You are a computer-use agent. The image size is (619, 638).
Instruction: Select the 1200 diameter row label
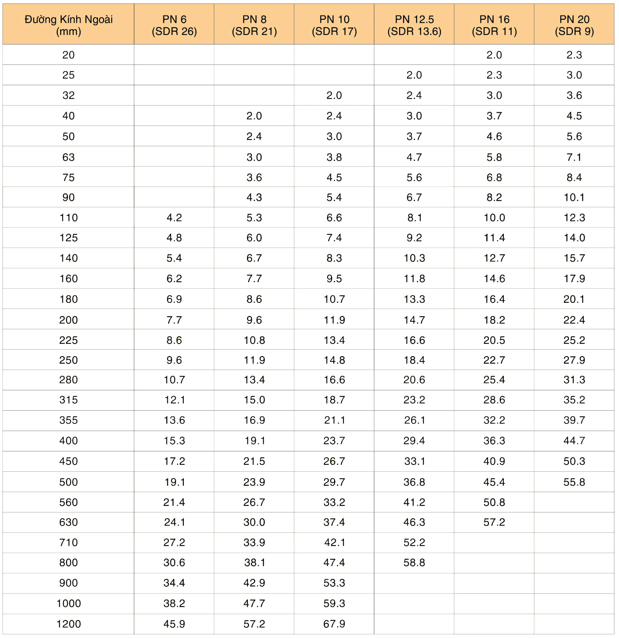(68, 624)
